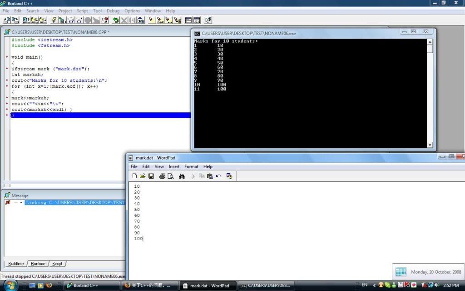Image resolution: width=465 pixels, height=291 pixels.
Task: Click the Open folder icon in WordPad
Action: tap(143, 176)
